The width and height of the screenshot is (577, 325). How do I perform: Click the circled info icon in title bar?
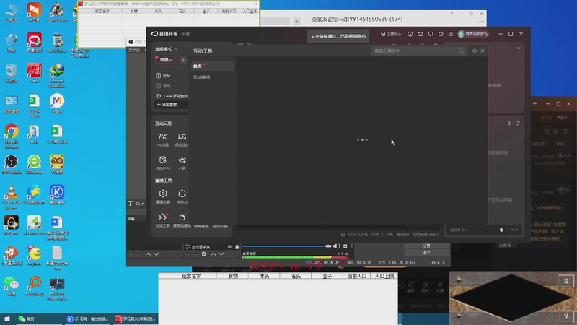441,34
